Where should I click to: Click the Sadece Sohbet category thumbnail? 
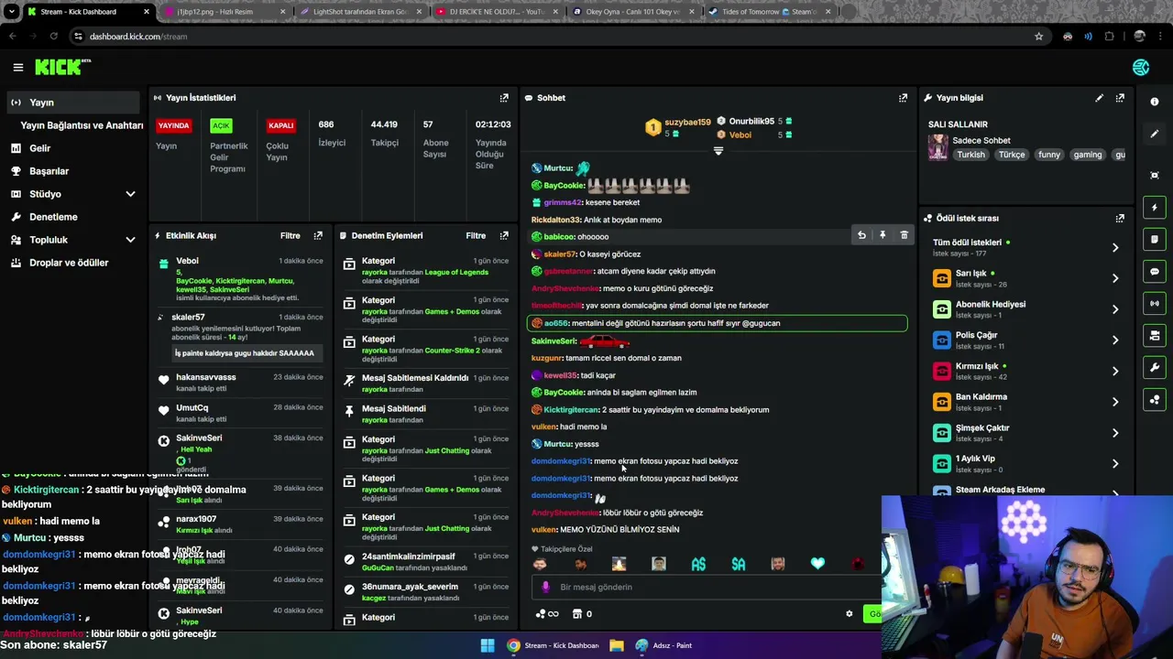point(938,147)
